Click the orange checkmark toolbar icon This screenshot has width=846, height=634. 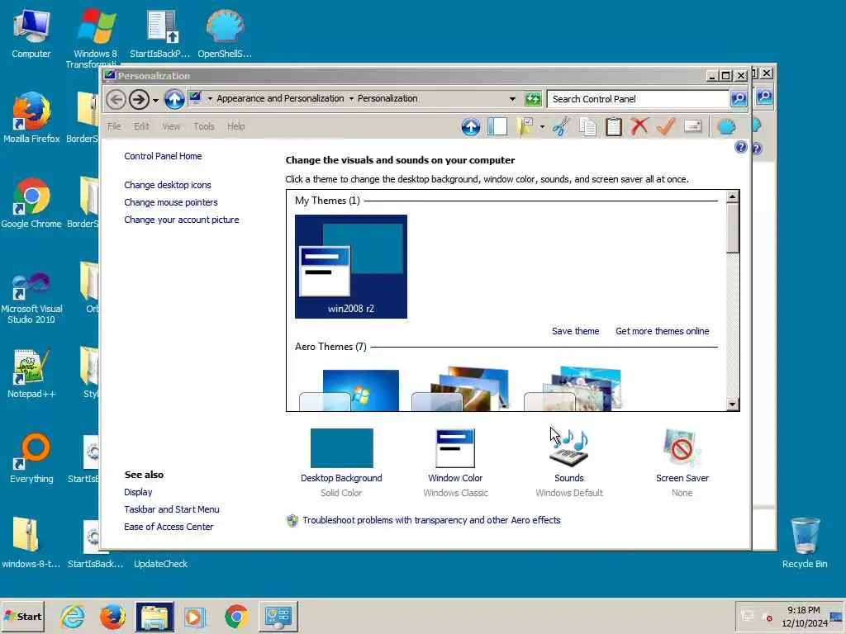(x=666, y=126)
